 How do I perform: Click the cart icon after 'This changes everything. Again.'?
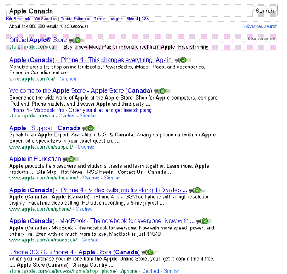tap(177, 60)
